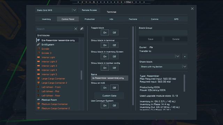Disable Show on HUD
The image size is (223, 125).
click(114, 88)
